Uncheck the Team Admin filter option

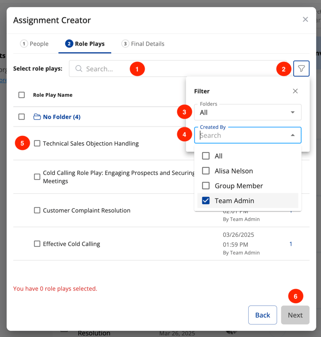point(206,200)
